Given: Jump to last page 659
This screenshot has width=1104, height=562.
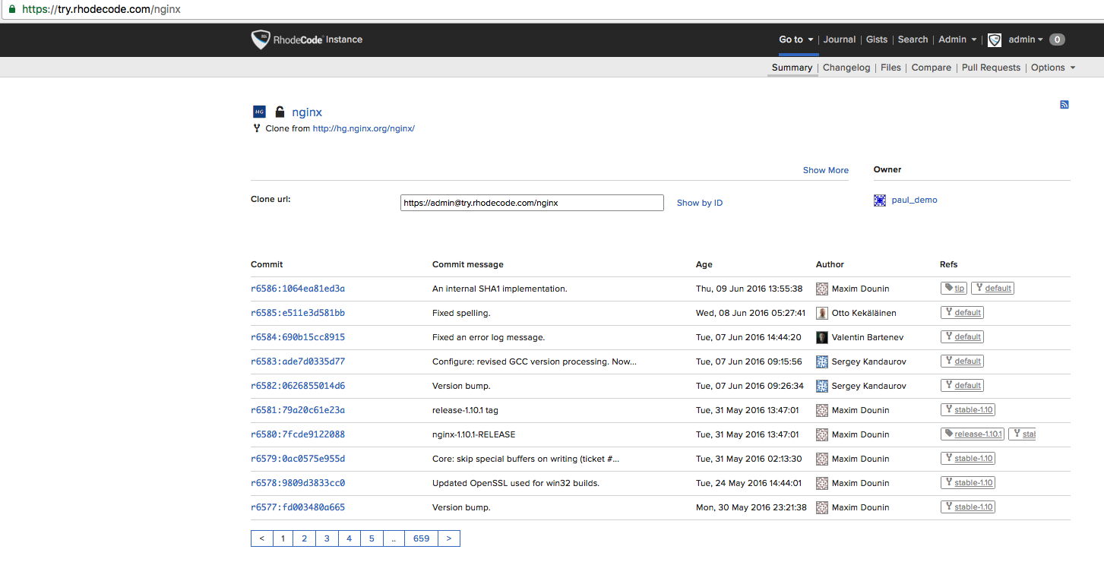Looking at the screenshot, I should (x=422, y=538).
